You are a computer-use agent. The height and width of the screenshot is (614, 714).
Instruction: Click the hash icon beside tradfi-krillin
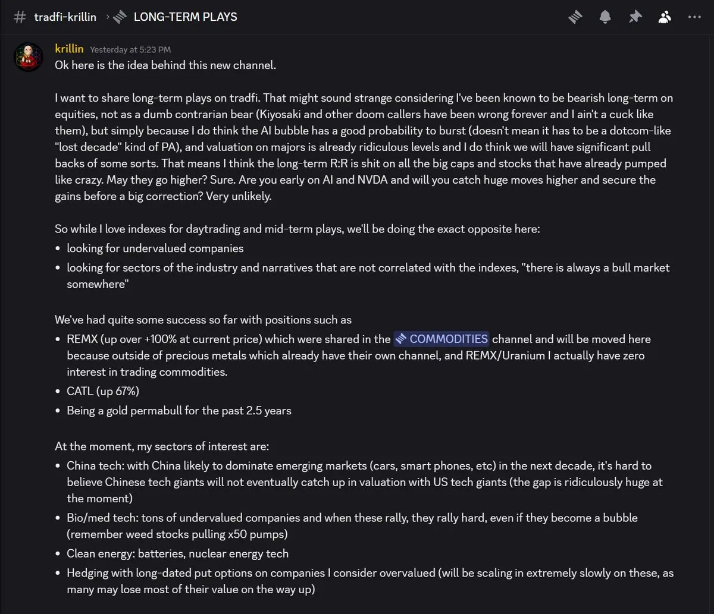[20, 17]
